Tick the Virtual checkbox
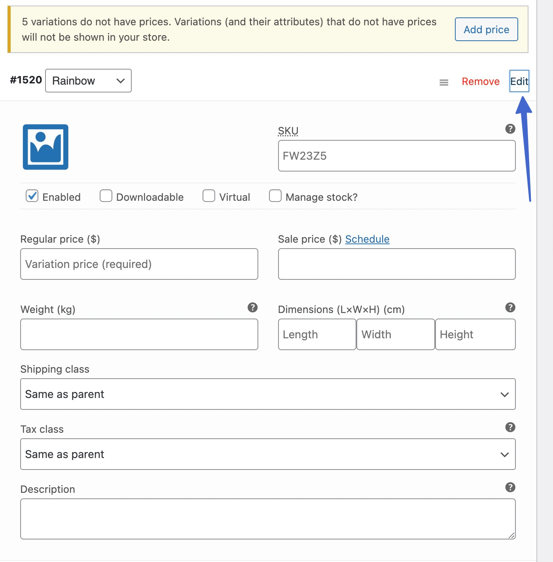 pyautogui.click(x=209, y=196)
